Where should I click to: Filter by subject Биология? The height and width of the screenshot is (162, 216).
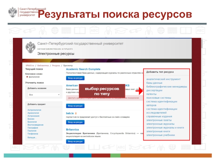click(x=32, y=122)
